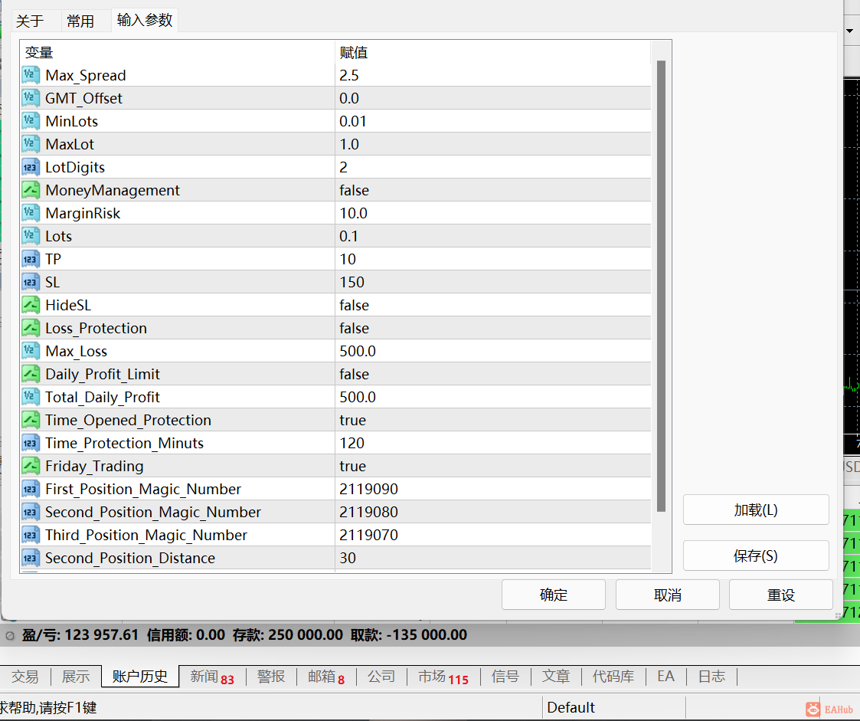
Task: Click the 赋值 column header
Action: pyautogui.click(x=493, y=53)
